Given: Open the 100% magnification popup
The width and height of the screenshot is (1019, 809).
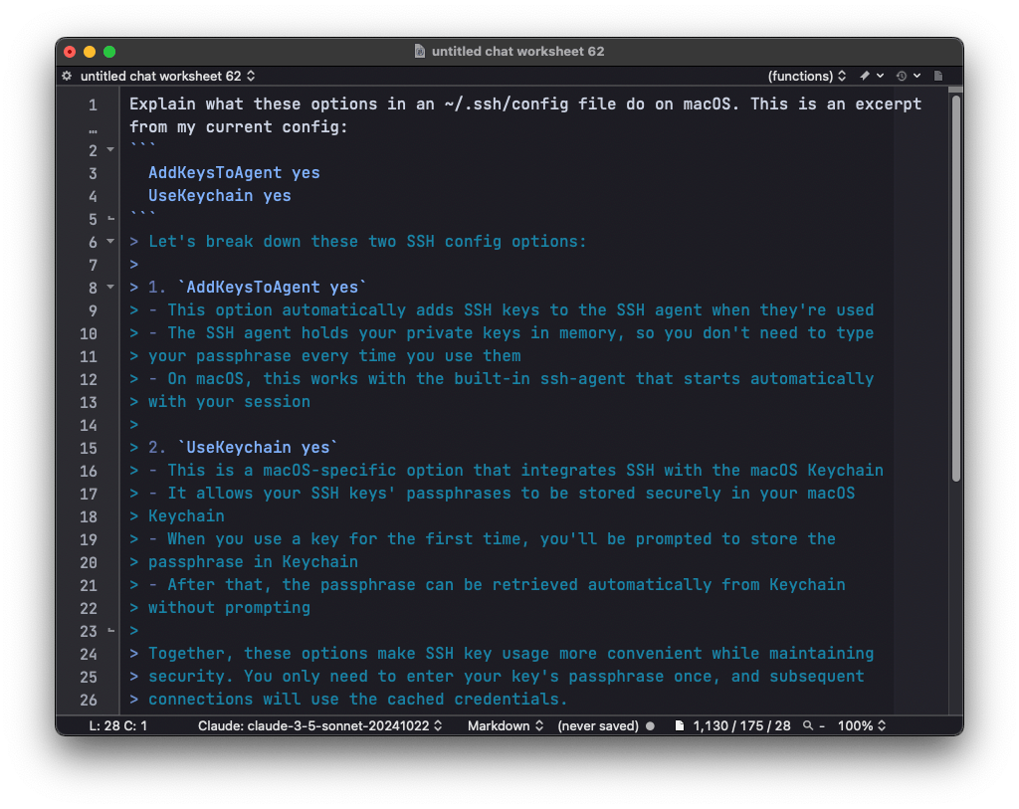Looking at the screenshot, I should pyautogui.click(x=862, y=725).
